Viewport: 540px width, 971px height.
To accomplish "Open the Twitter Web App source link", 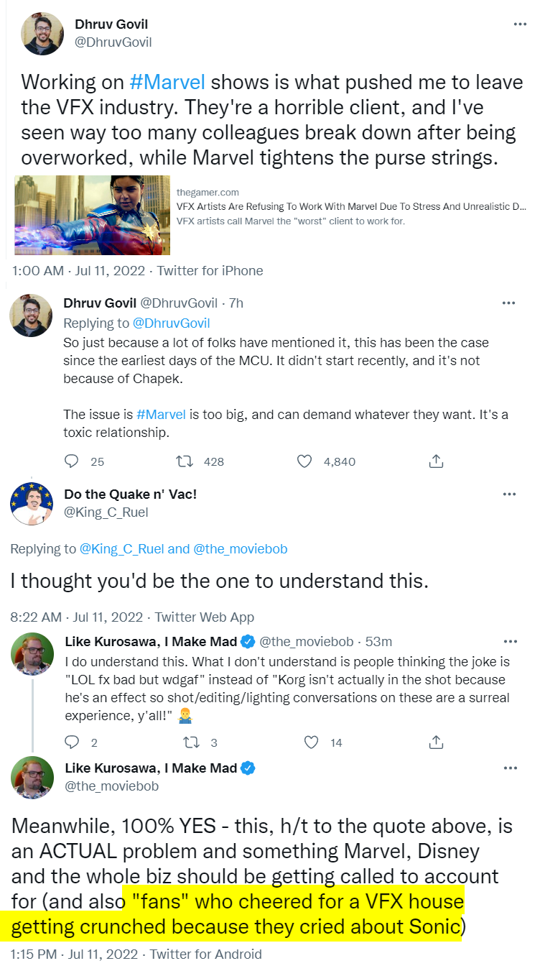I will point(205,617).
